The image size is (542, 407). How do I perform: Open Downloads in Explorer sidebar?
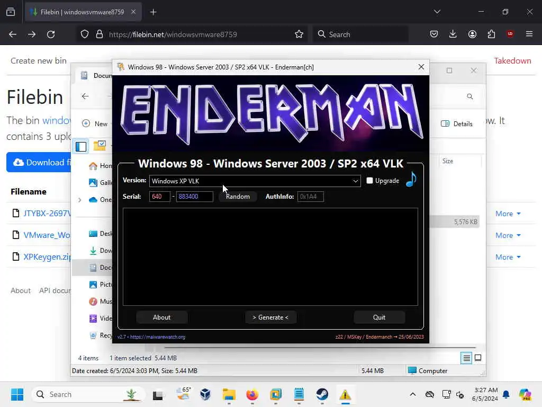[x=100, y=251]
